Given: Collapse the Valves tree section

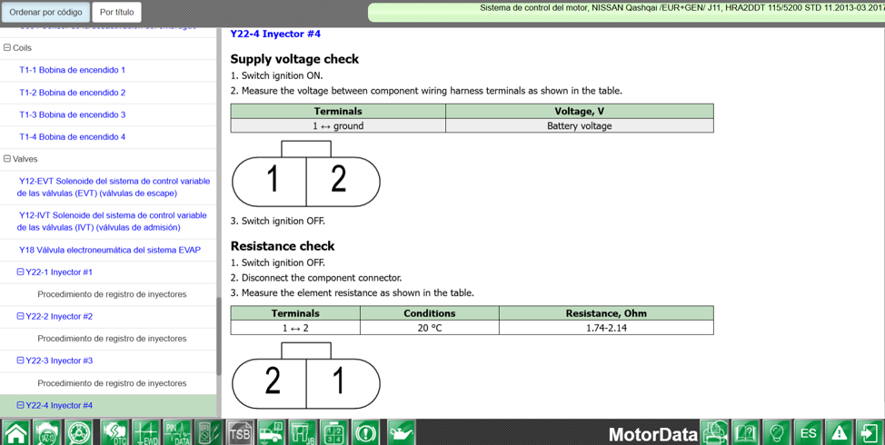Looking at the screenshot, I should (7, 159).
